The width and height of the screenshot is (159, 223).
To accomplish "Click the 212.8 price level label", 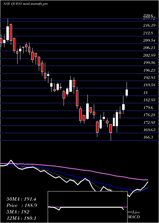I will pos(148,33).
